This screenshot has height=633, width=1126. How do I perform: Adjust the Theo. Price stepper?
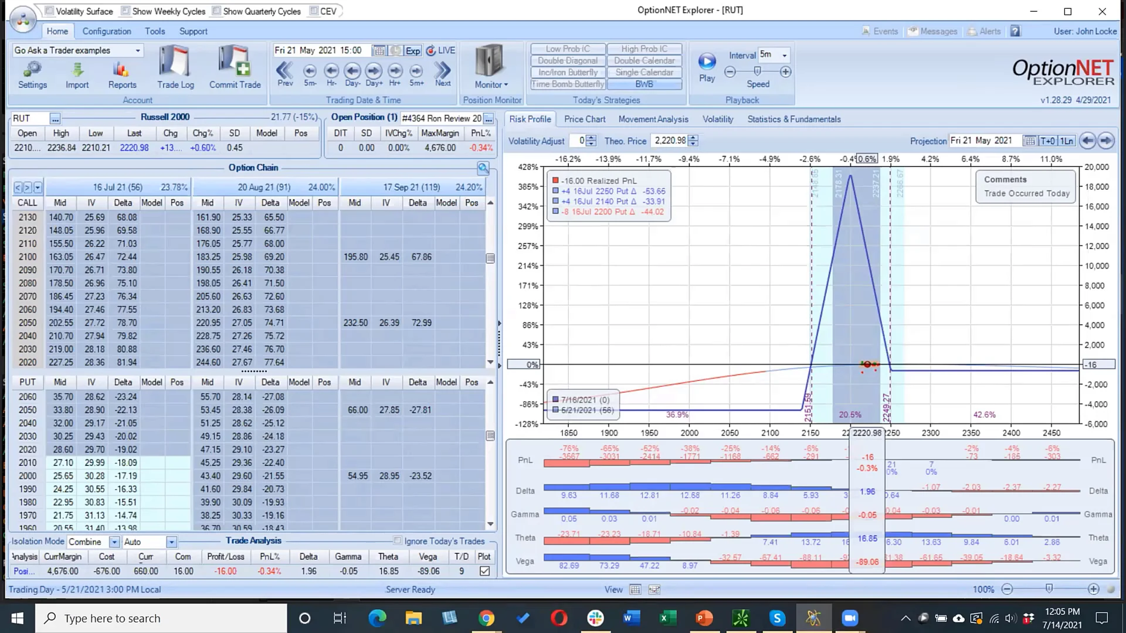click(693, 141)
